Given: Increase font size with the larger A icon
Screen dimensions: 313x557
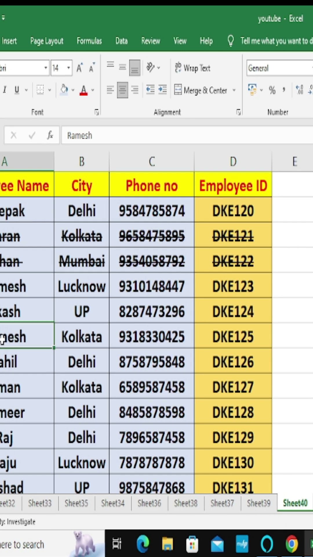Looking at the screenshot, I should point(80,68).
